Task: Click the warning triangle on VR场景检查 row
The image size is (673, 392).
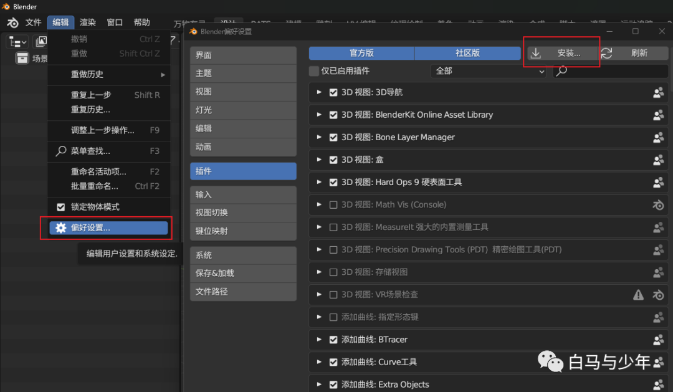Action: click(638, 295)
